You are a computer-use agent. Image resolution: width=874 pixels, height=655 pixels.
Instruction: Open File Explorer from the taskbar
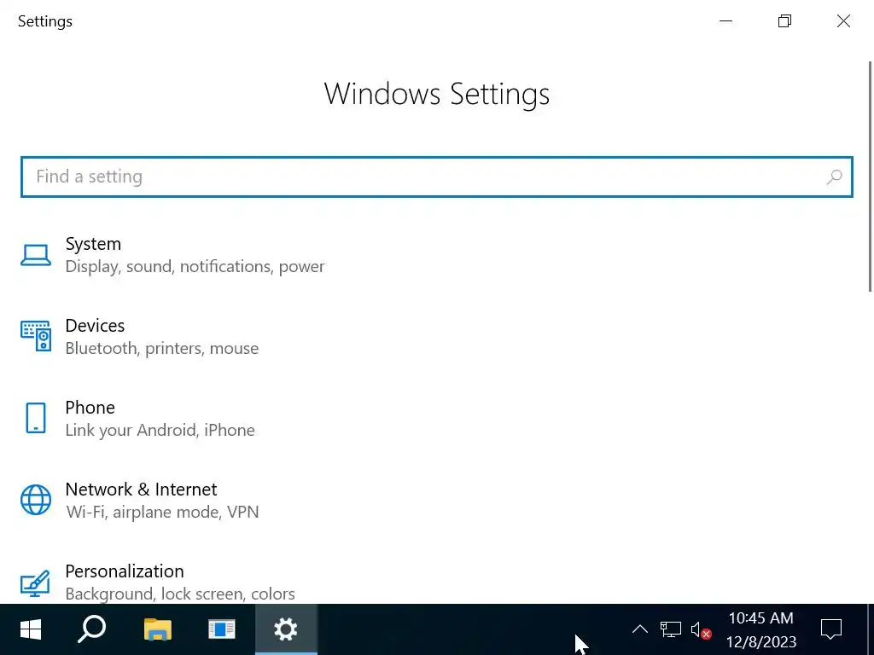point(158,630)
